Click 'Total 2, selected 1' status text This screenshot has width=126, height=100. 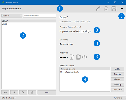coord(8,98)
